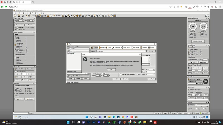Click the map pin location module icon
The height and width of the screenshot is (125, 223).
tap(100, 16)
